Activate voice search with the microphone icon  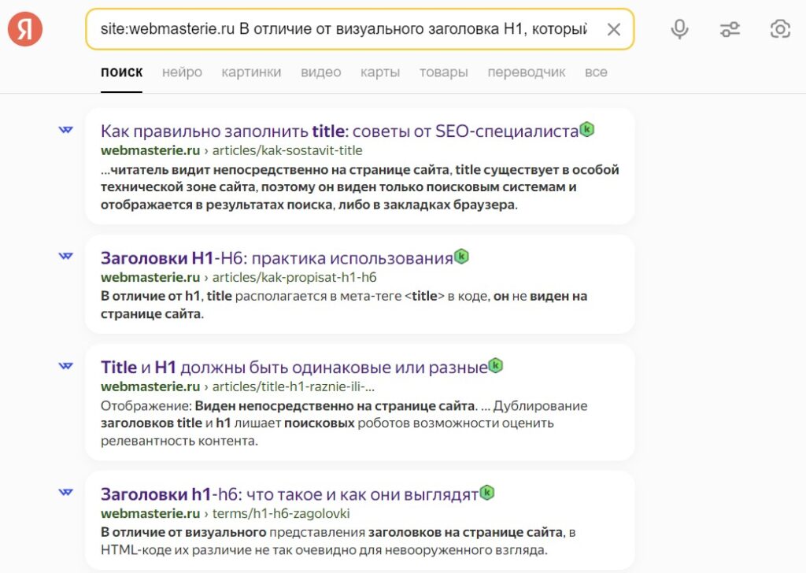[678, 28]
